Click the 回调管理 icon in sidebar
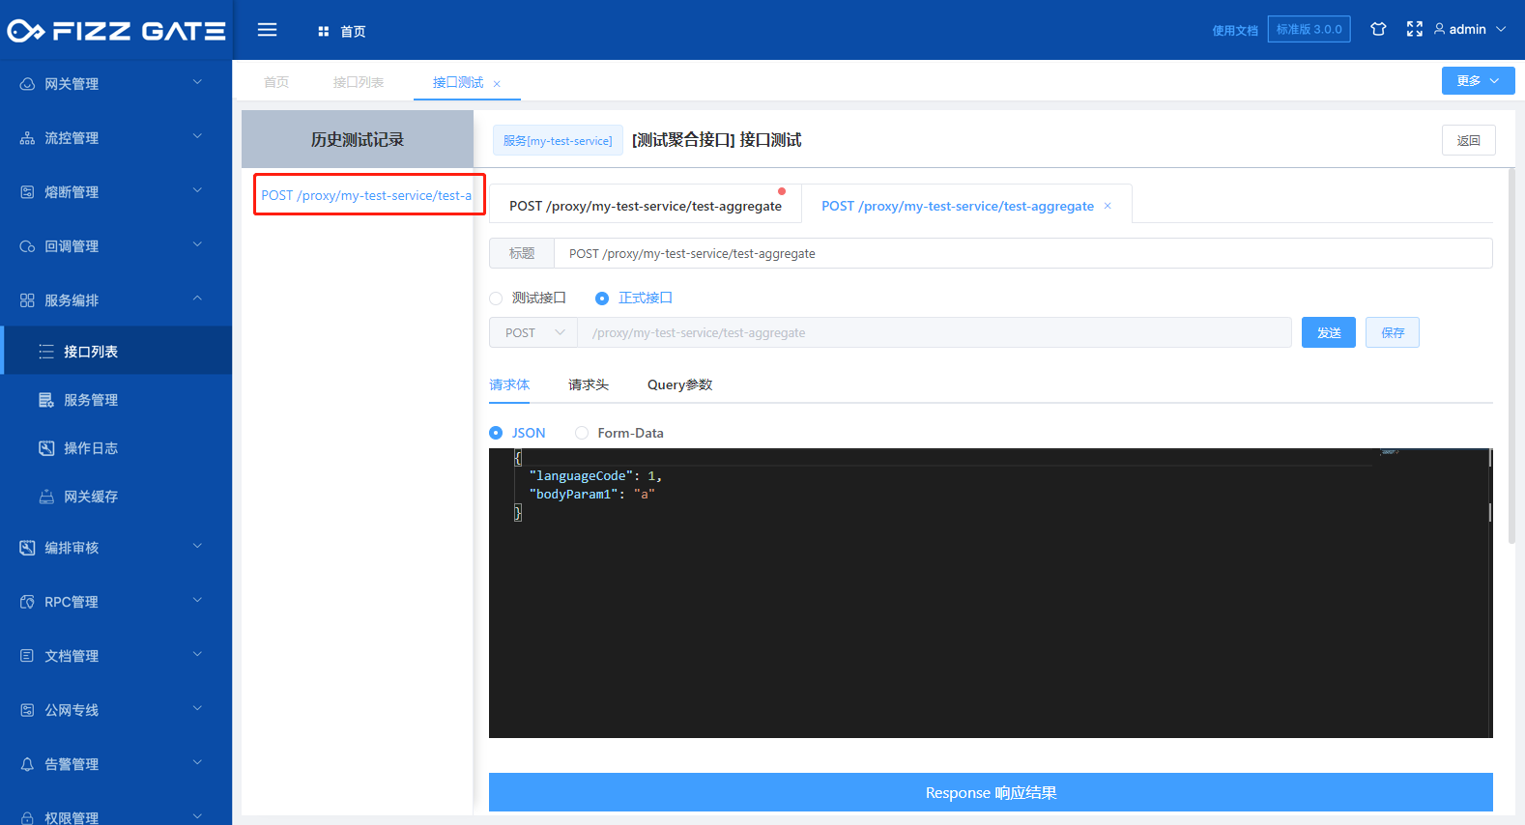Screen dimensions: 1525x825 click(27, 246)
